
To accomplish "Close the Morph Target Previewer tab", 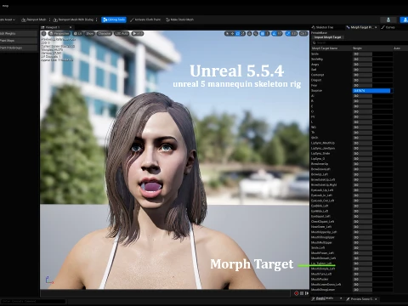I will pyautogui.click(x=376, y=27).
